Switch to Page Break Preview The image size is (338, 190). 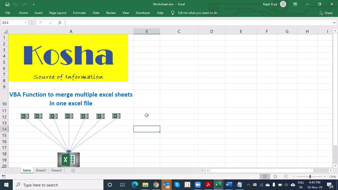[x=286, y=177]
